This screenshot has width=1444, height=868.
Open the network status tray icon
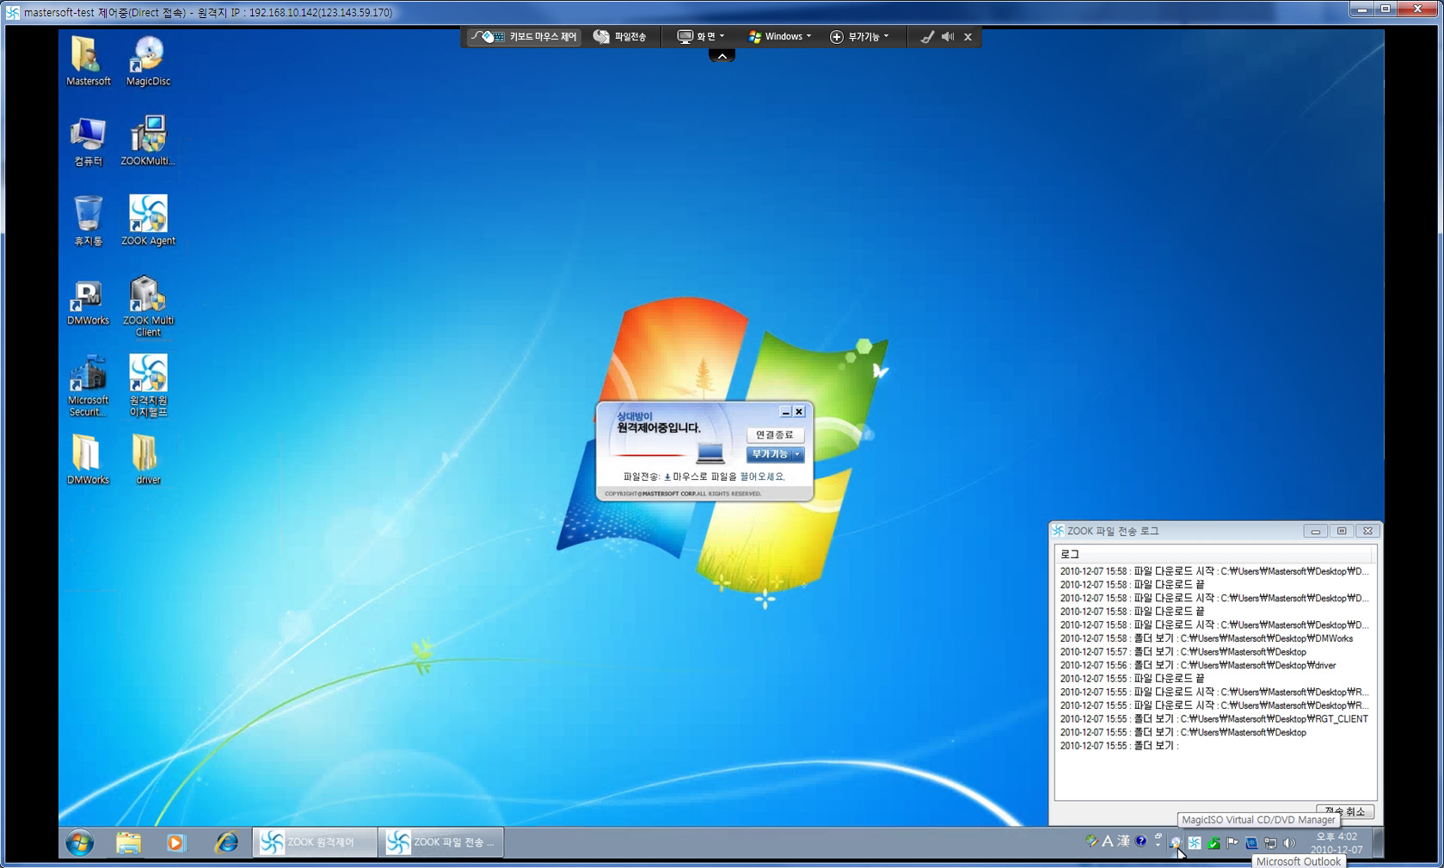tap(1270, 843)
